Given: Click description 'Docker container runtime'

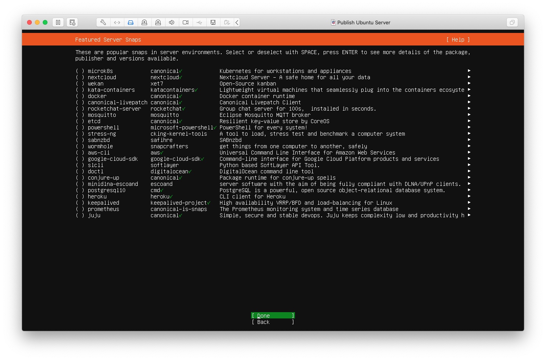Looking at the screenshot, I should coord(257,96).
